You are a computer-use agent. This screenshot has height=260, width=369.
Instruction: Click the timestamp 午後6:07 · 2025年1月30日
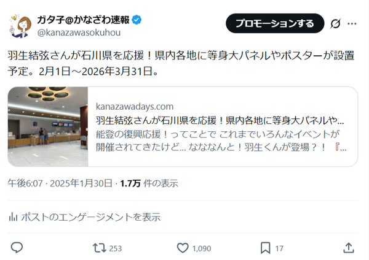(60, 183)
